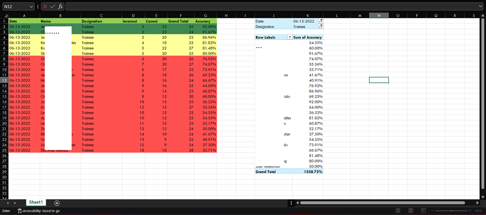Open Insert Function (fx) dialog
This screenshot has width=486, height=215.
pos(61,6)
